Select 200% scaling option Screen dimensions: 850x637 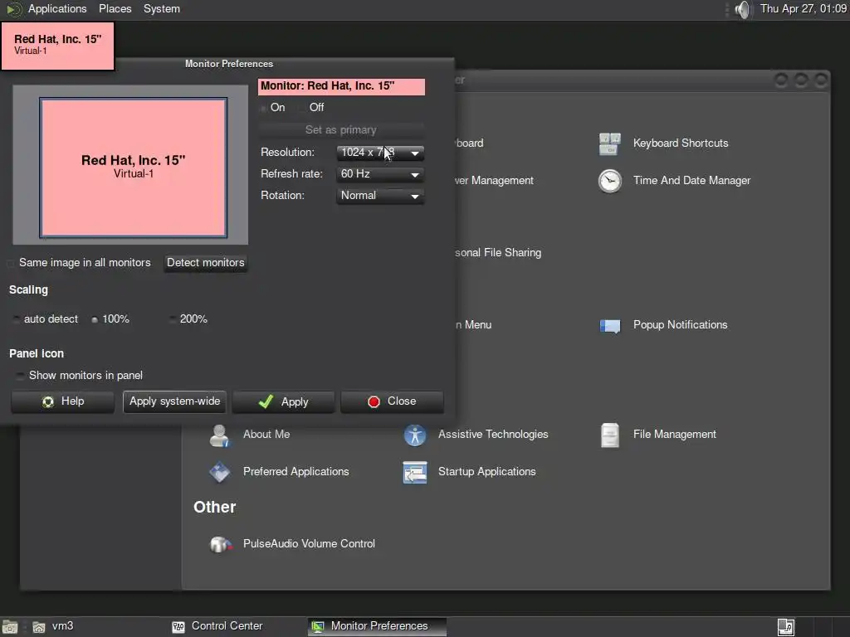pyautogui.click(x=173, y=319)
